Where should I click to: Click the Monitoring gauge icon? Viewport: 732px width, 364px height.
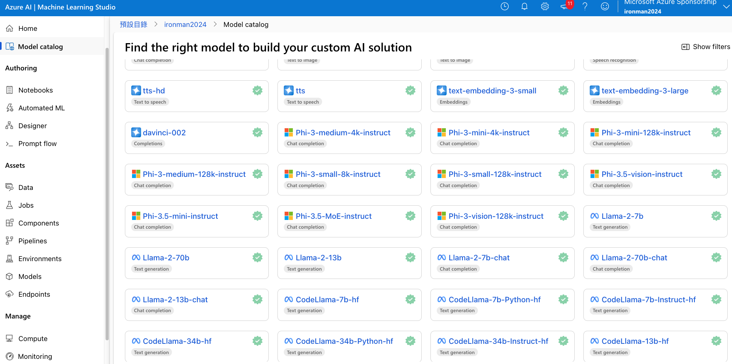[x=9, y=356]
